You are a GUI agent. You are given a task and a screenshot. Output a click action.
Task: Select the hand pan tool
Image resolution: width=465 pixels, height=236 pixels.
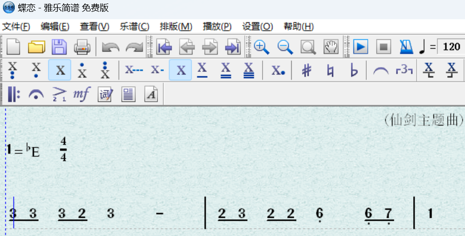tap(331, 47)
